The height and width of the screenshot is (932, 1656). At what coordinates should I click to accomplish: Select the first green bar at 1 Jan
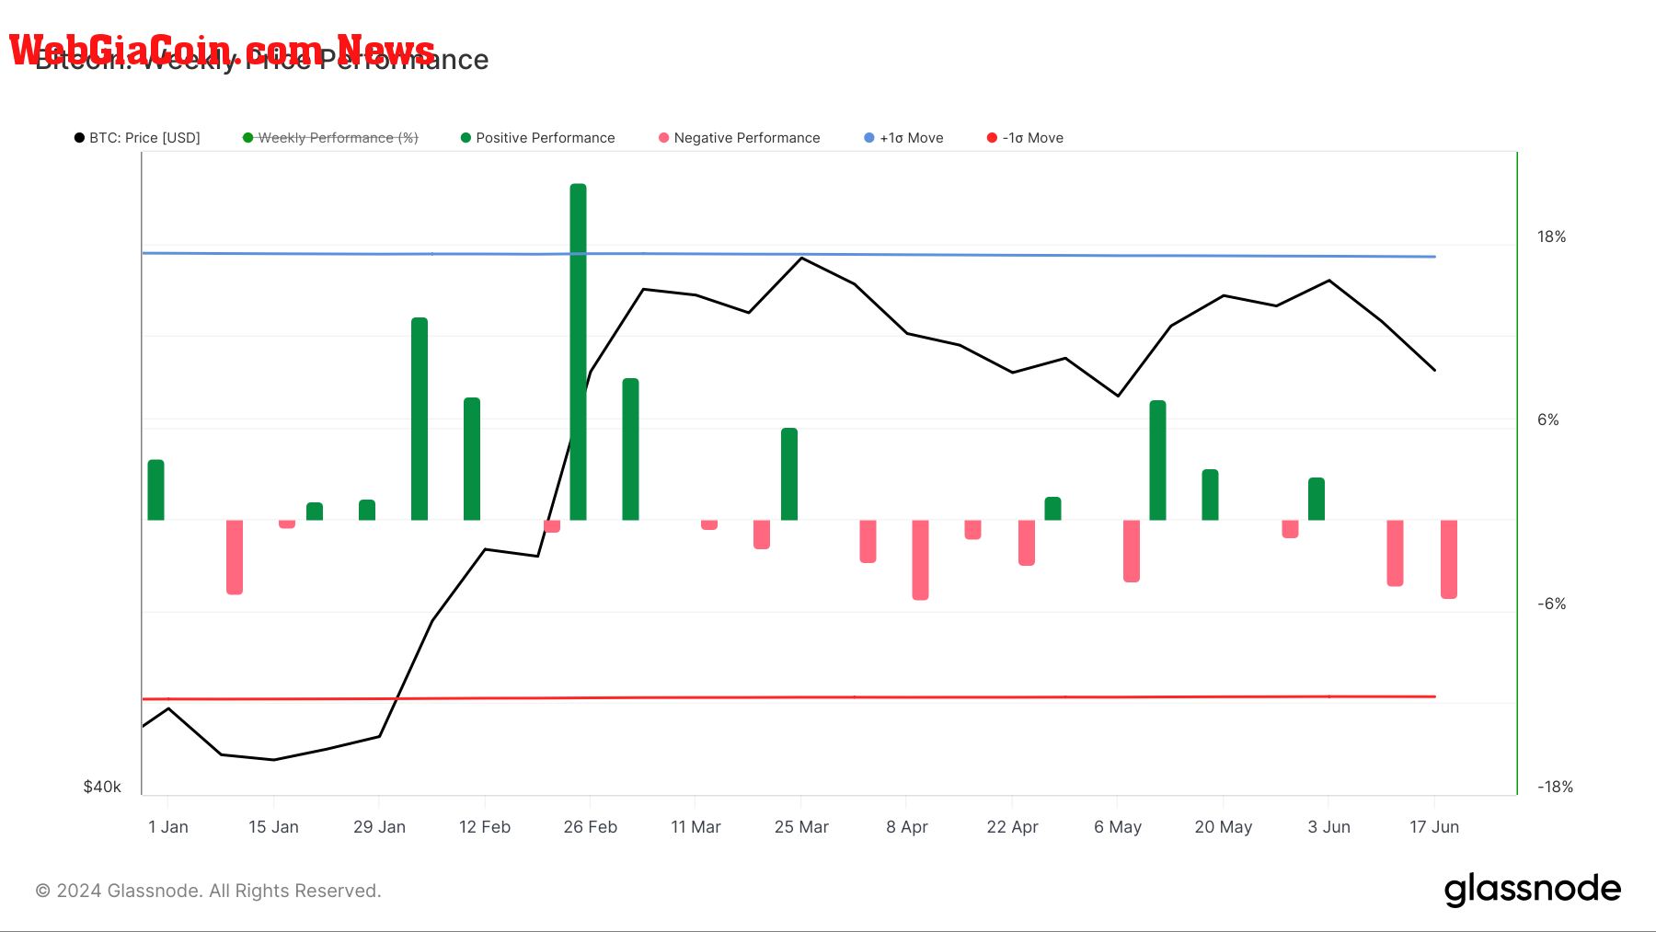[155, 489]
